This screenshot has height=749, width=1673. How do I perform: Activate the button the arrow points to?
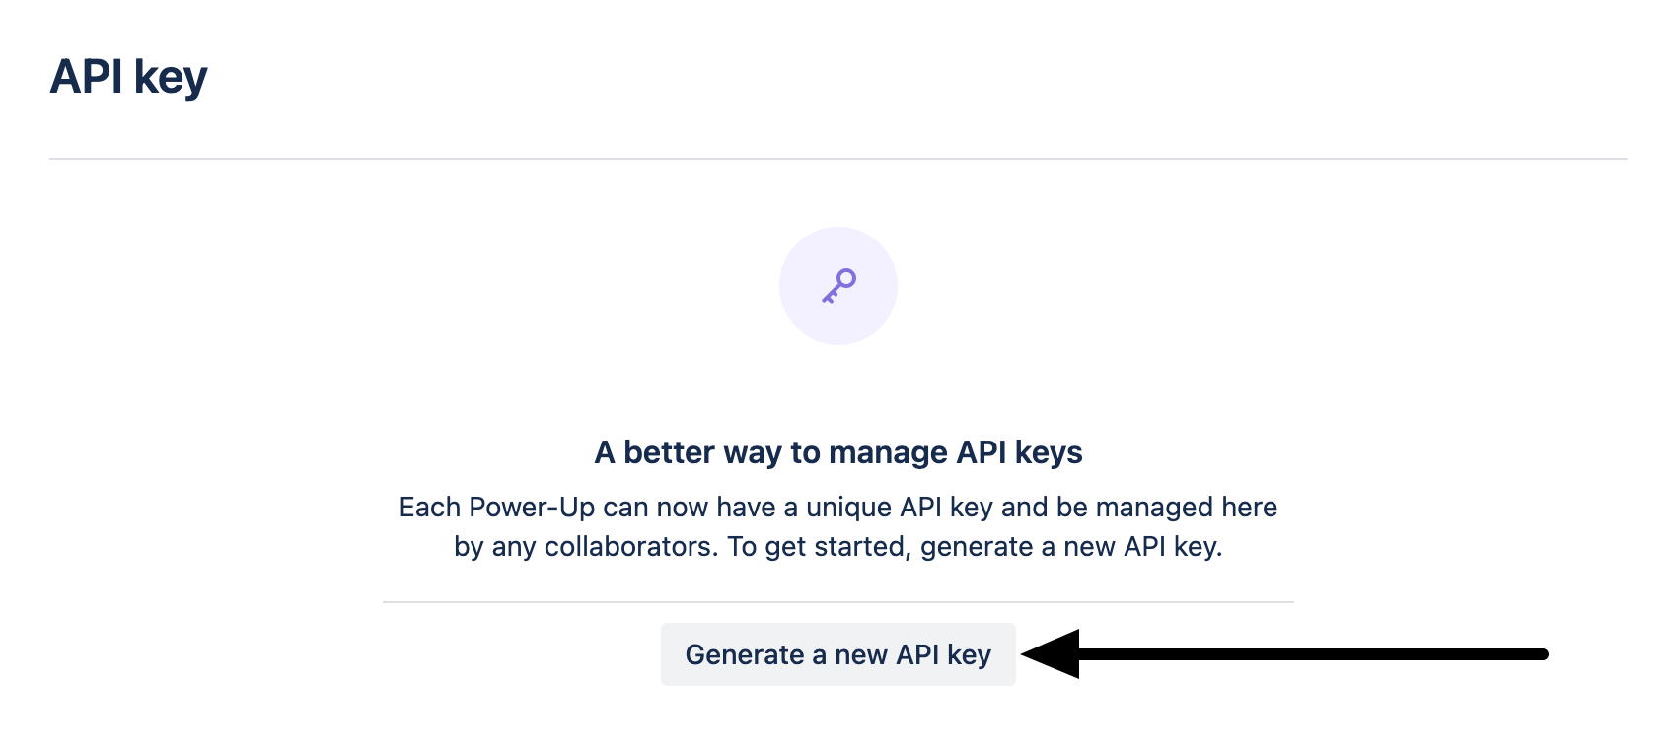(837, 653)
